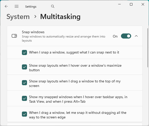Minimize the Settings window
The height and width of the screenshot is (126, 149).
point(119,4)
